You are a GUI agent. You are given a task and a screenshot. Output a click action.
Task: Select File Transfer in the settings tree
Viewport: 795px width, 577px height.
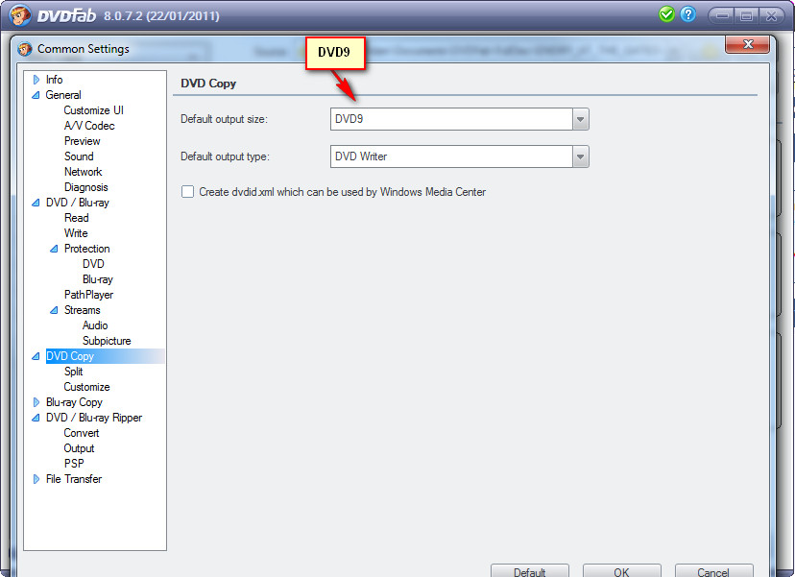74,479
